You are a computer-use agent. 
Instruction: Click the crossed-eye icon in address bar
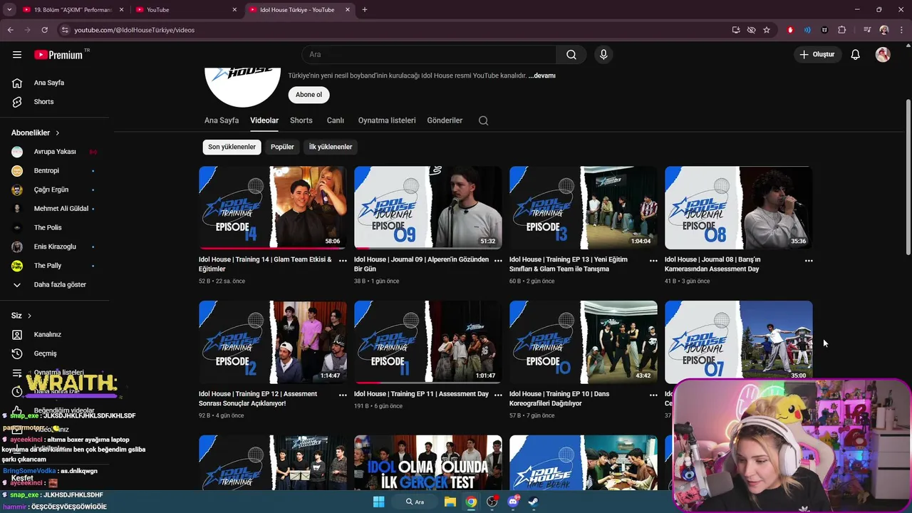pyautogui.click(x=751, y=30)
